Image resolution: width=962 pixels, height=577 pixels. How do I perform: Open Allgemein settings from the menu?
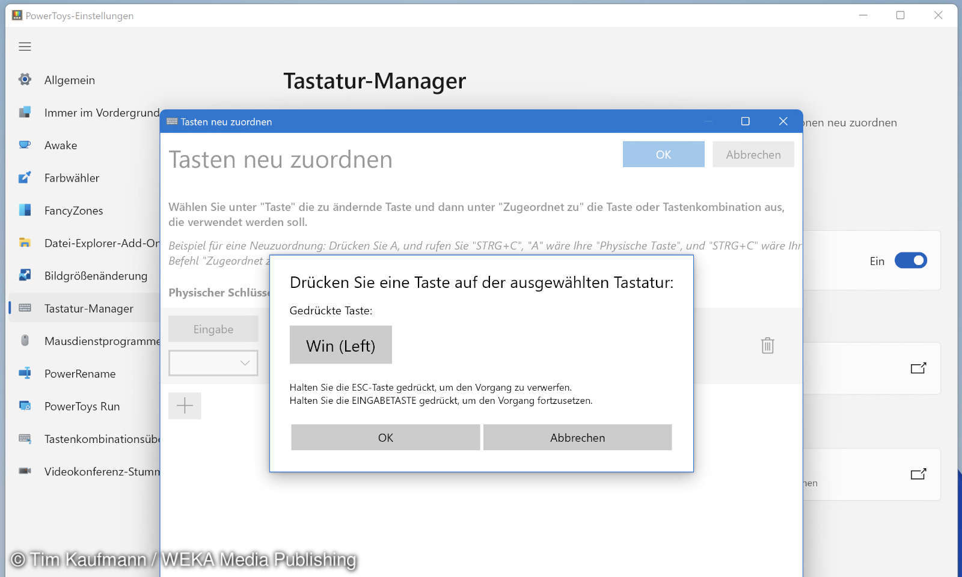click(x=25, y=79)
